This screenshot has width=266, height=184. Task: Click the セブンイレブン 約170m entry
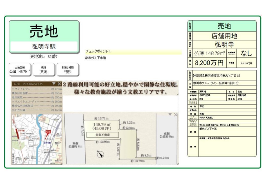[x=37, y=89]
